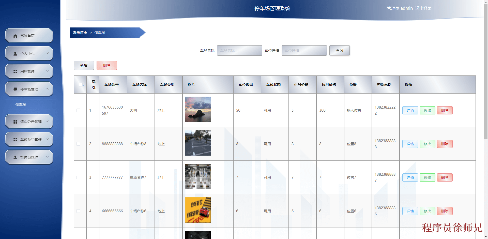The image size is (488, 239).
Task: Check the checkbox for 大明 parking lot row
Action: tap(78, 110)
